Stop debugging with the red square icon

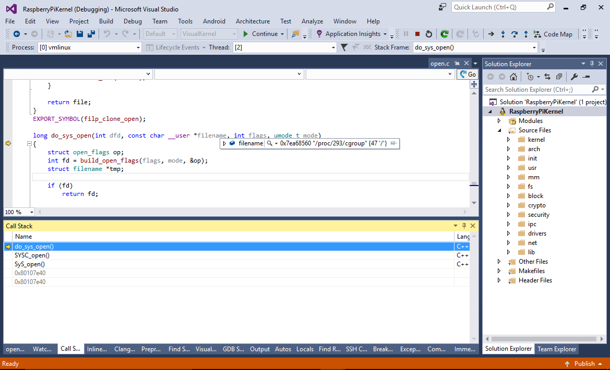[x=417, y=34]
